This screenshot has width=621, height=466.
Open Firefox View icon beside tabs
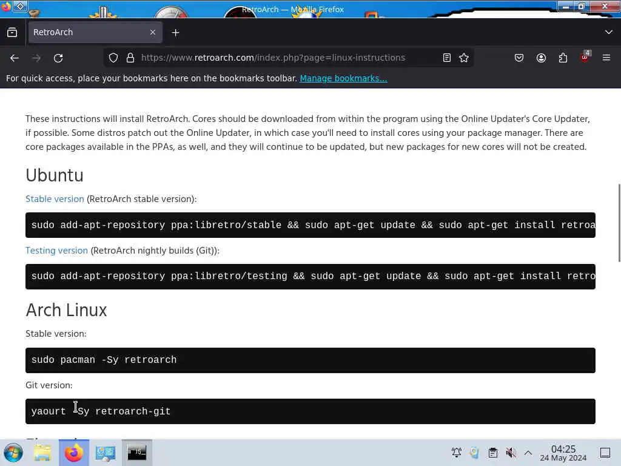(x=12, y=33)
